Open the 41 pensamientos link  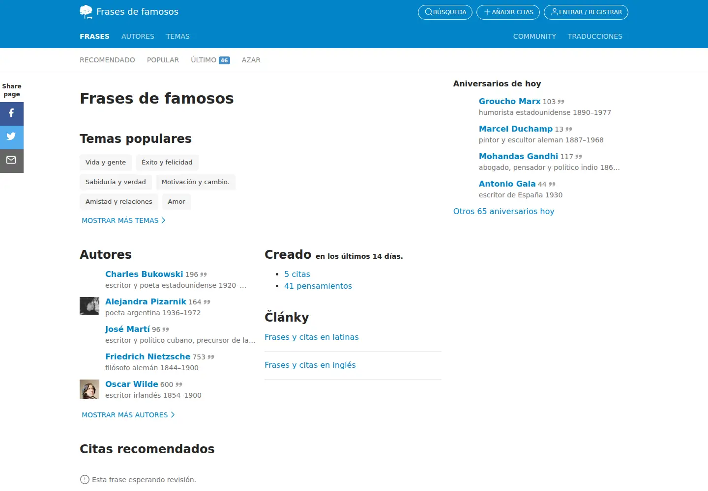click(318, 286)
